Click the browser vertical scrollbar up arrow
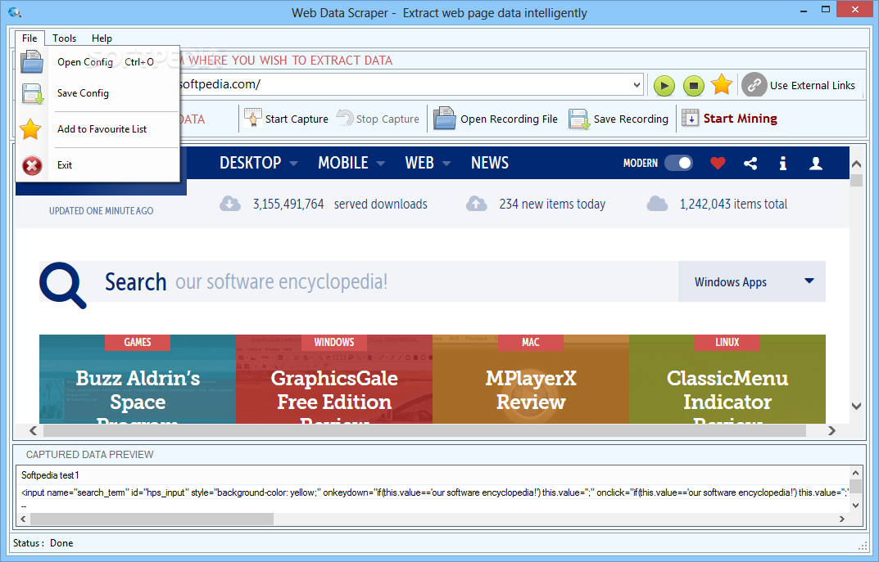 point(856,164)
